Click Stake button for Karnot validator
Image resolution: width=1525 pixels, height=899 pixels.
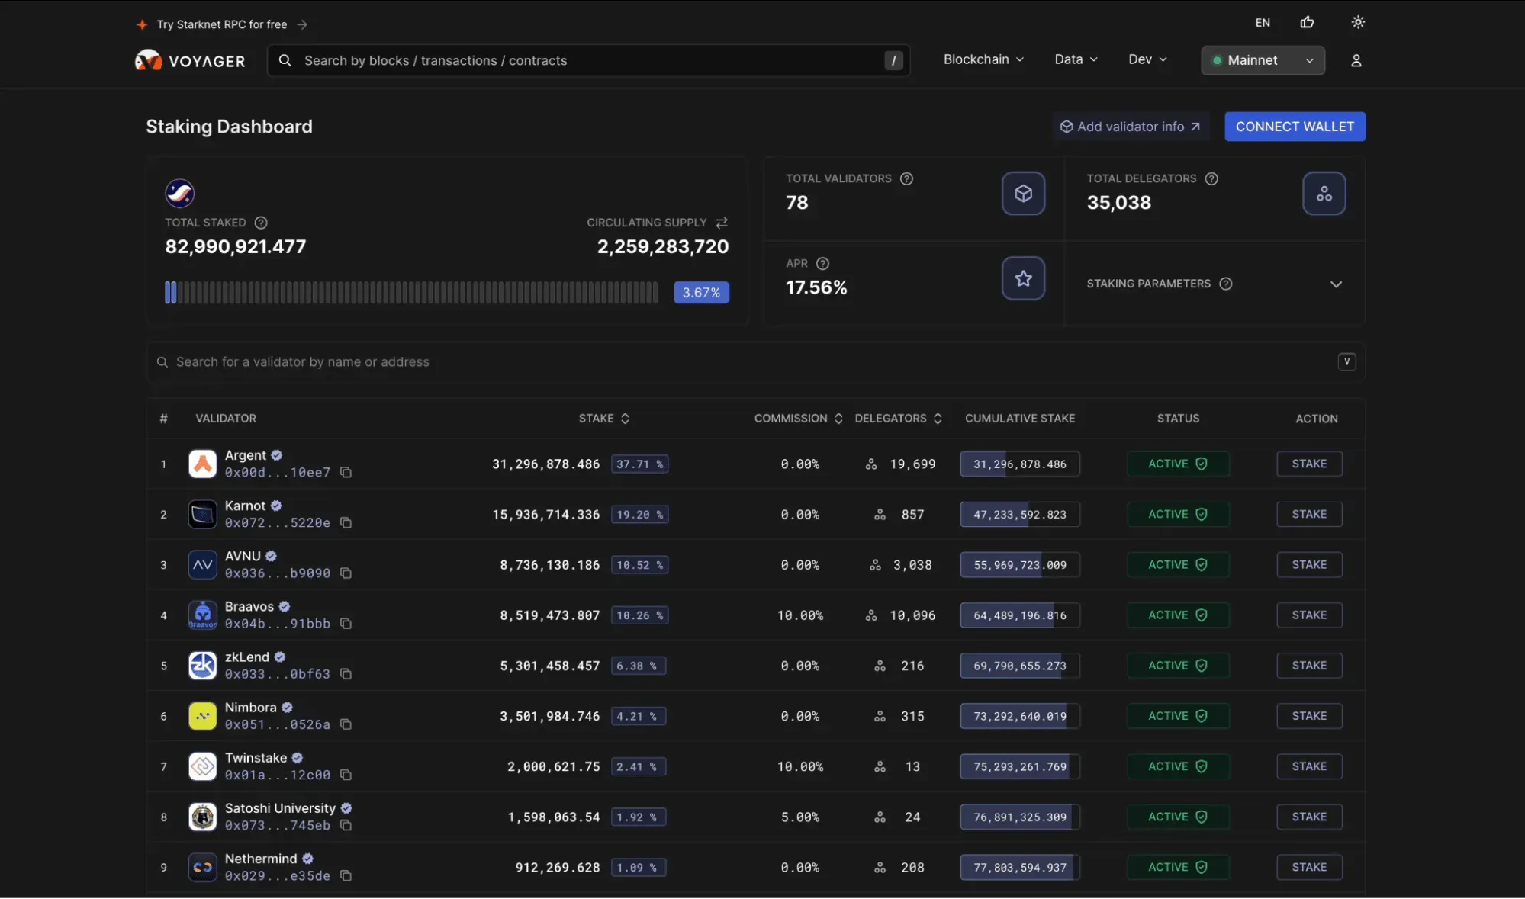tap(1309, 515)
